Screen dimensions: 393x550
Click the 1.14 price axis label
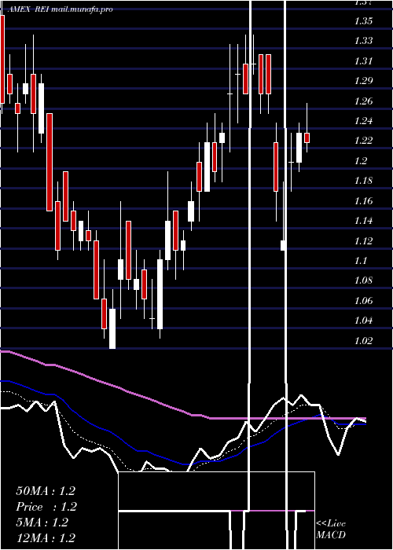point(363,221)
